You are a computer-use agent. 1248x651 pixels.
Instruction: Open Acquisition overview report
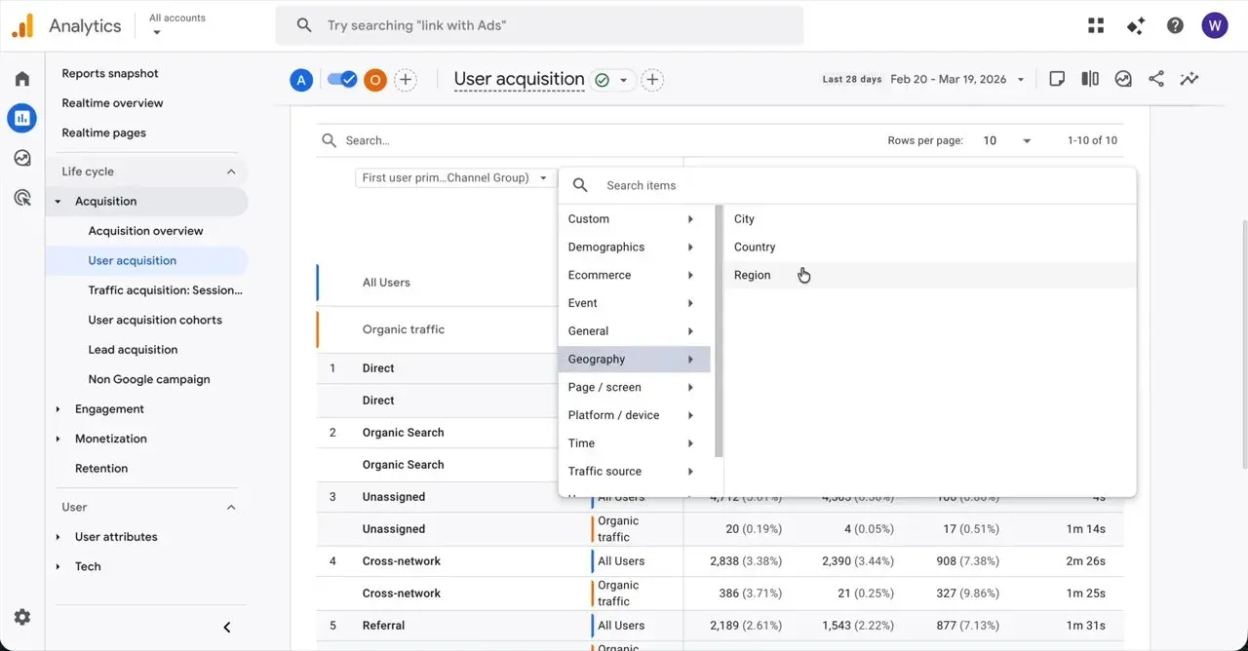(x=145, y=231)
